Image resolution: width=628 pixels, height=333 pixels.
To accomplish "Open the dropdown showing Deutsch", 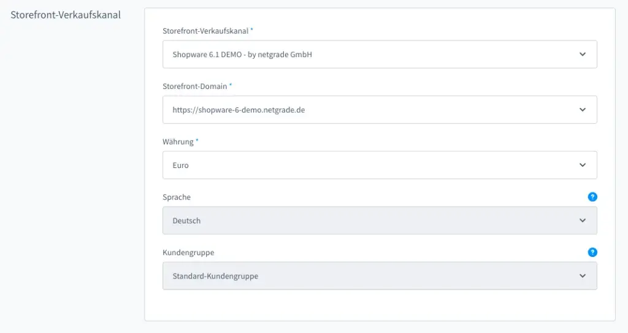I will (x=368, y=220).
